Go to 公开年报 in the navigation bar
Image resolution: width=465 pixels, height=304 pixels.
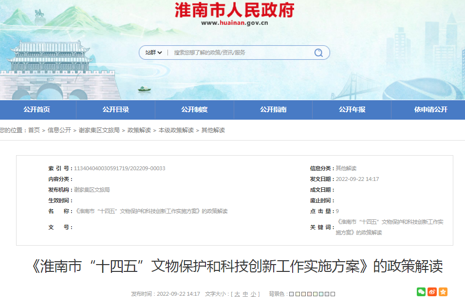pyautogui.click(x=352, y=110)
